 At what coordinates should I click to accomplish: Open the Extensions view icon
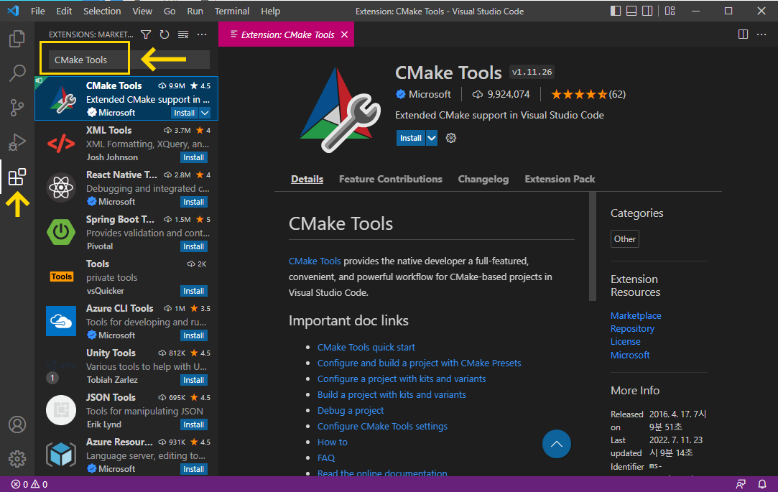click(x=17, y=177)
